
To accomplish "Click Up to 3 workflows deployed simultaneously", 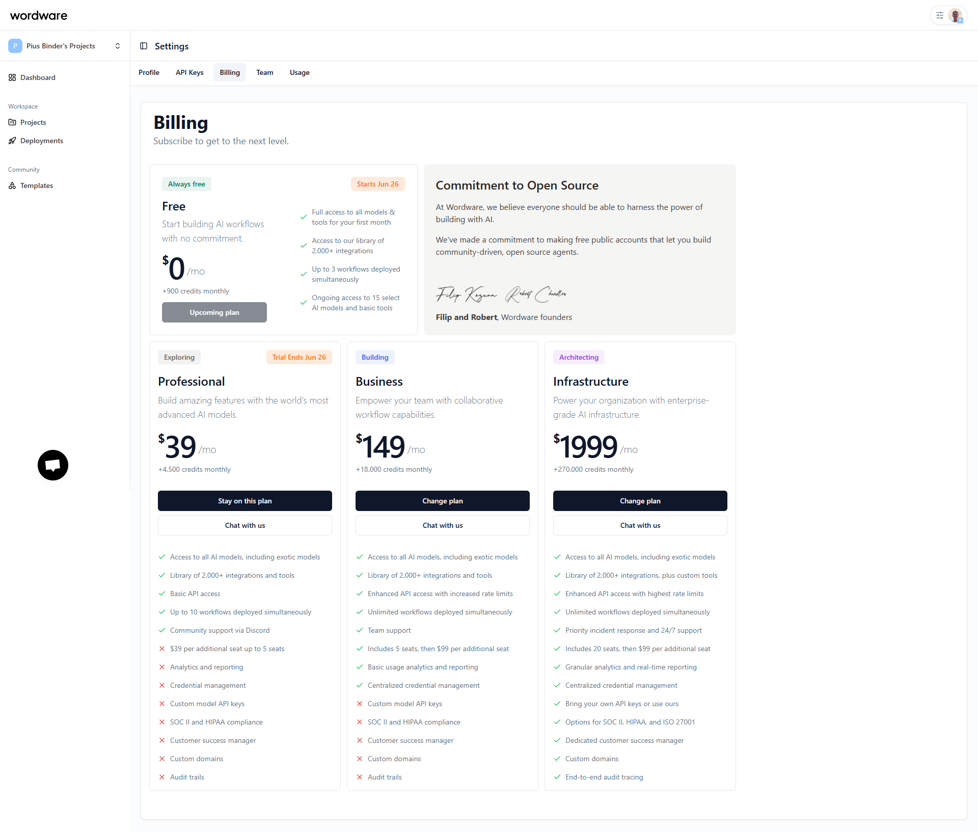I will 356,274.
